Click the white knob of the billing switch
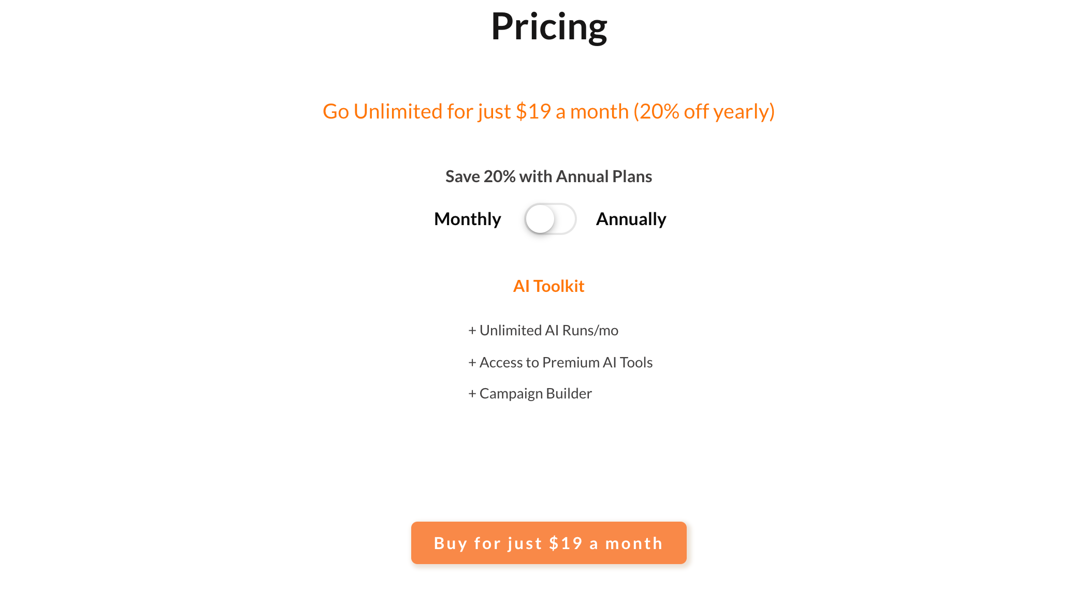 coord(540,219)
